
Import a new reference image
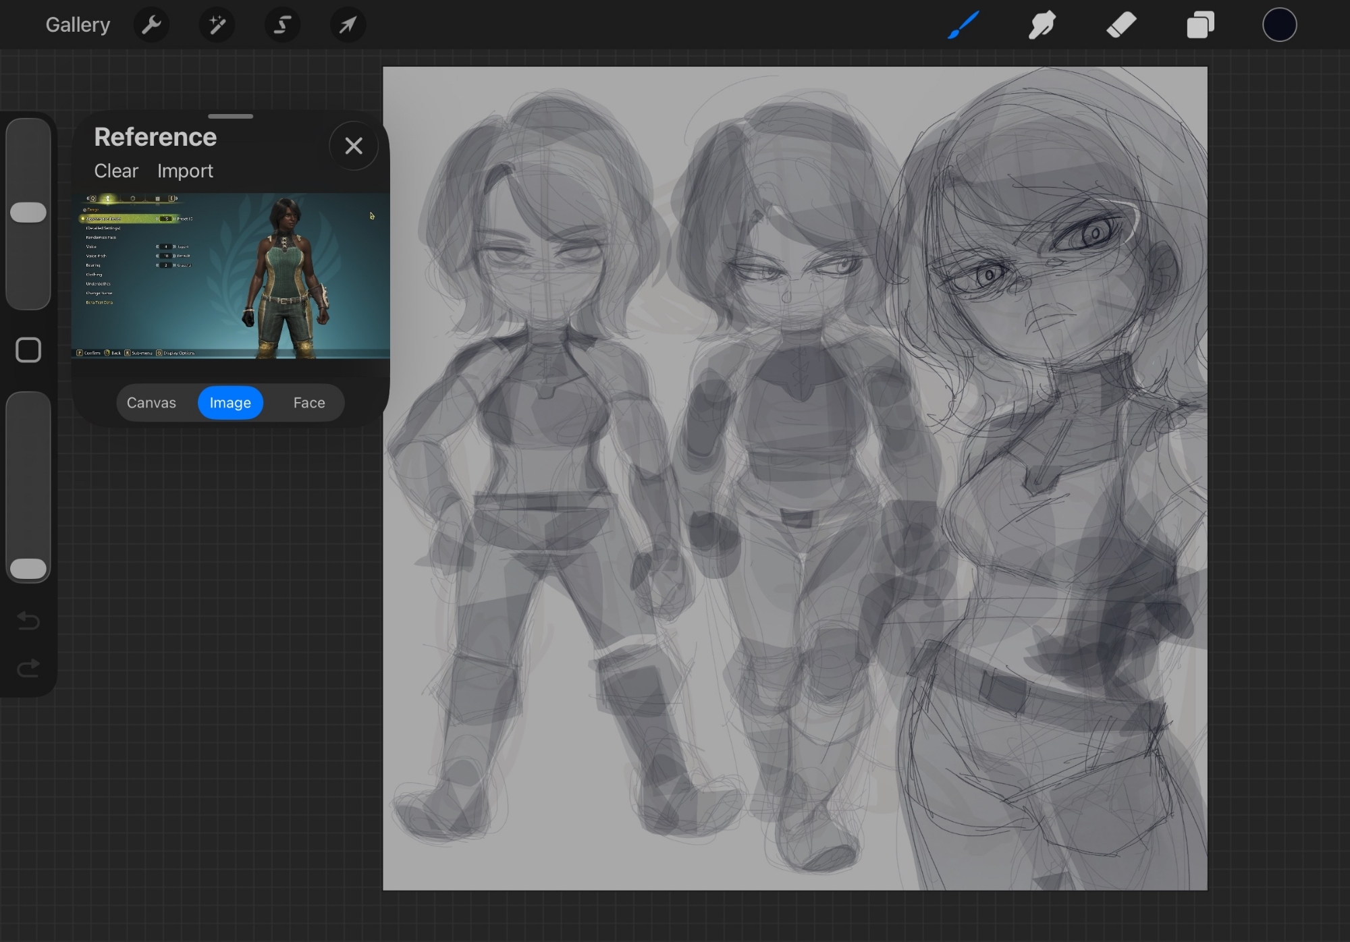coord(185,171)
